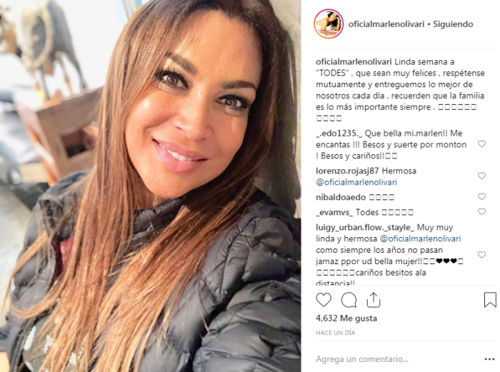Share the post via the upload arrow icon
The height and width of the screenshot is (372, 500).
coord(374,300)
